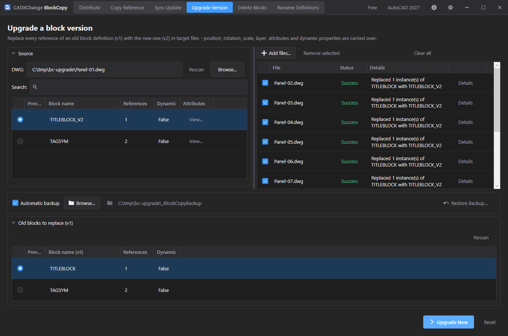Click Restore Backup

(x=466, y=203)
